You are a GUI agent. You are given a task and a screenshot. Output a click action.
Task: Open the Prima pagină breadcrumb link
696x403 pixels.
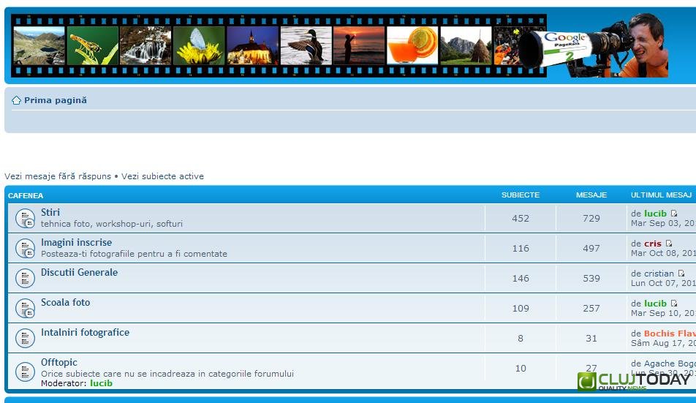pos(55,100)
